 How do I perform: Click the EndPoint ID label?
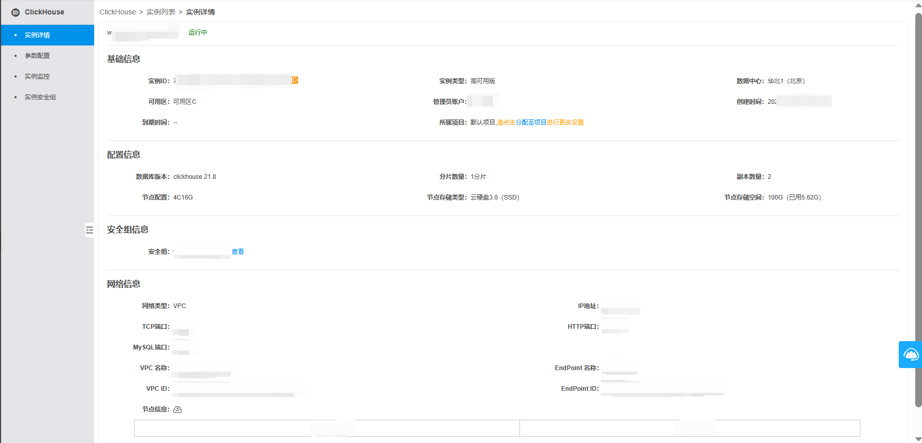click(580, 389)
